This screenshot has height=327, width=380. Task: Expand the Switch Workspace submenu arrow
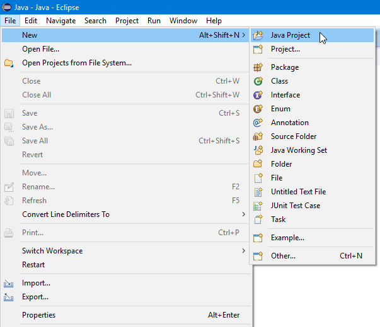tap(244, 251)
